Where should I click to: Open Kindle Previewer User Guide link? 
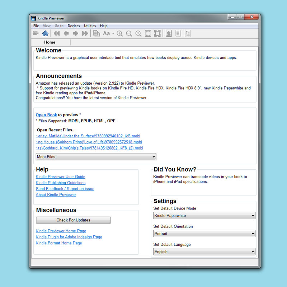(60, 177)
